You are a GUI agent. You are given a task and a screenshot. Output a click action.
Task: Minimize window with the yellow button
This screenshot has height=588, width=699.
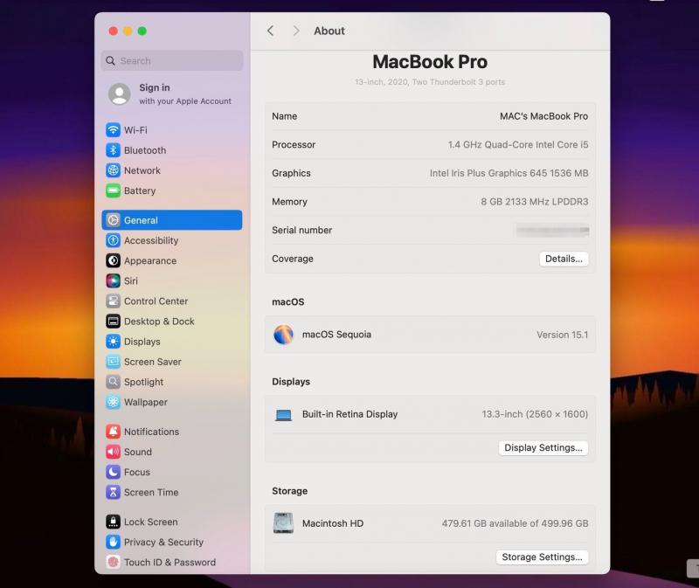pyautogui.click(x=128, y=31)
